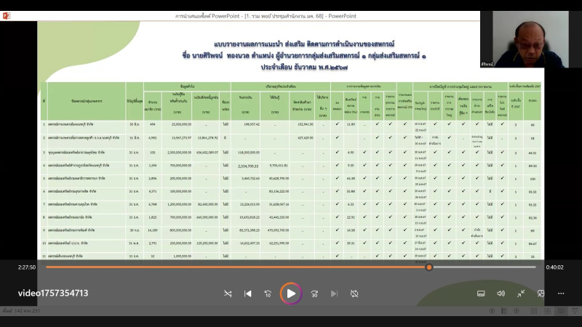
Task: Click the video title video1757354713
Action: click(x=53, y=294)
